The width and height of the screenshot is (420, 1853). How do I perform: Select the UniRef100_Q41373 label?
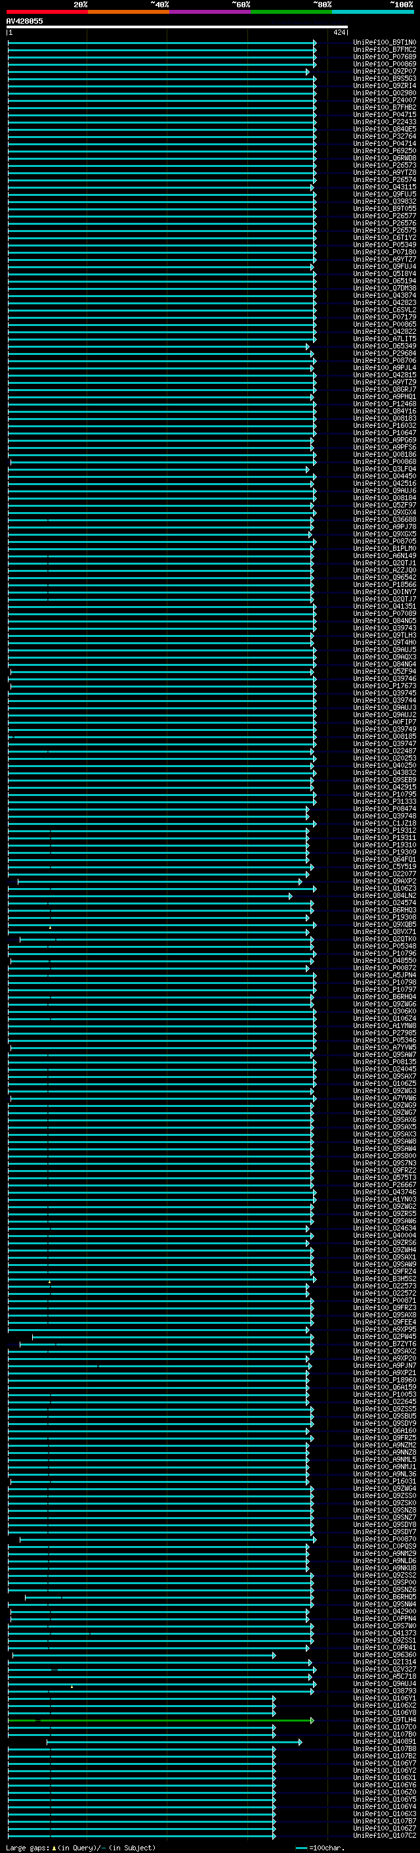384,1633
